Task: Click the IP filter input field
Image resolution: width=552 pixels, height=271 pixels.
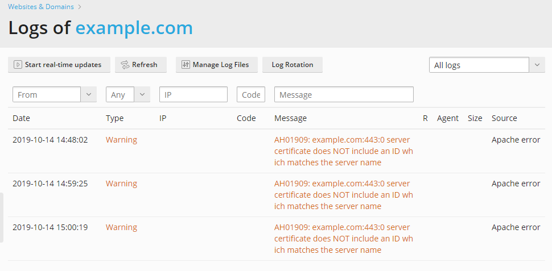Action: pyautogui.click(x=193, y=95)
